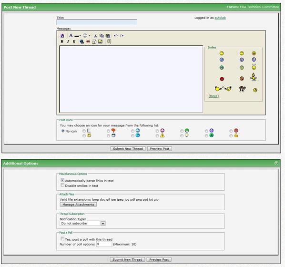Open the text color dropdown arrow
Viewport: 285px width, 267px height.
click(x=80, y=36)
